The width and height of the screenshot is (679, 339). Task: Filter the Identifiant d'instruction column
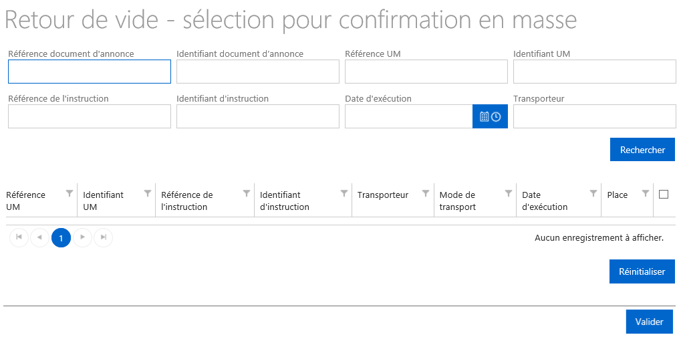tap(344, 193)
